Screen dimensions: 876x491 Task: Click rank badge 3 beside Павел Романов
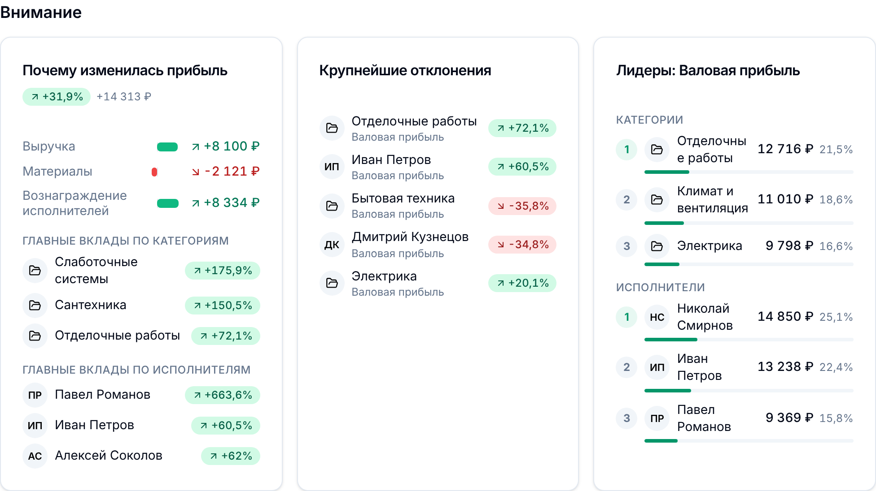click(x=627, y=418)
